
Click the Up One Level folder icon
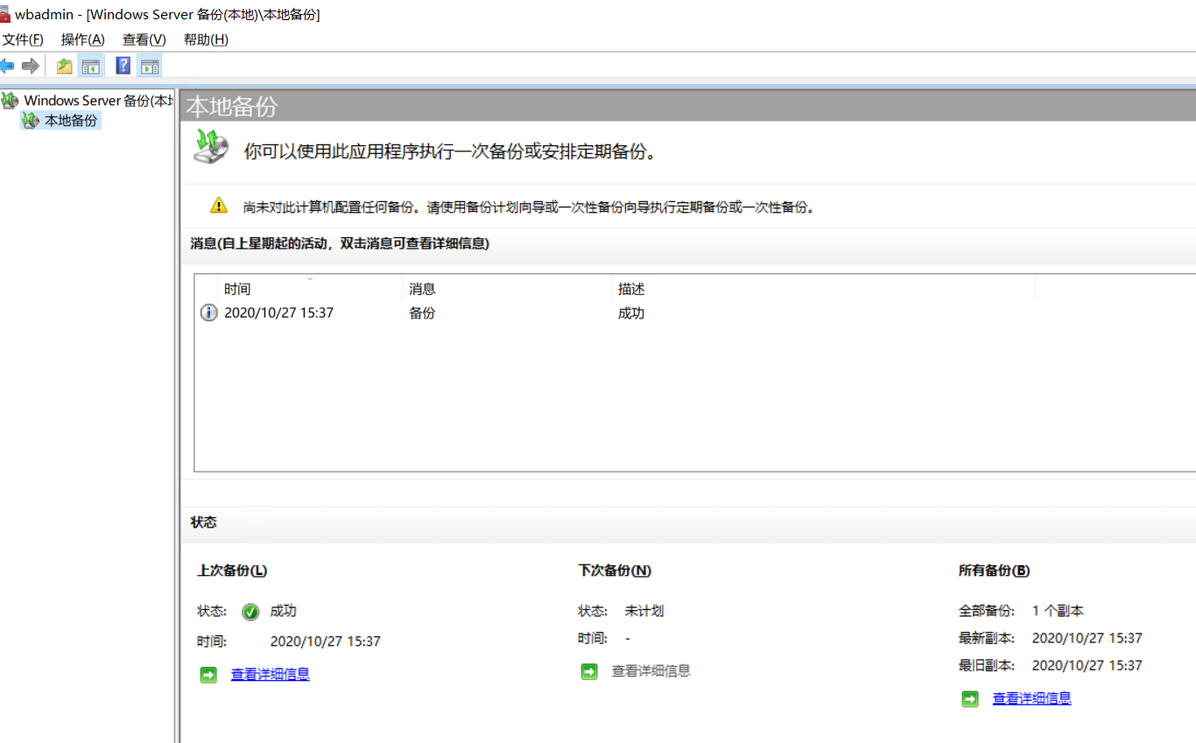[64, 66]
